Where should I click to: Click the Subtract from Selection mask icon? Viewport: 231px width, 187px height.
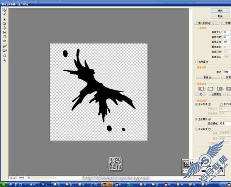pyautogui.click(x=219, y=89)
